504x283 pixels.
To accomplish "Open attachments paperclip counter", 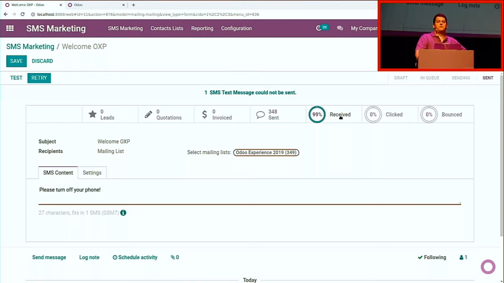I will pos(175,257).
